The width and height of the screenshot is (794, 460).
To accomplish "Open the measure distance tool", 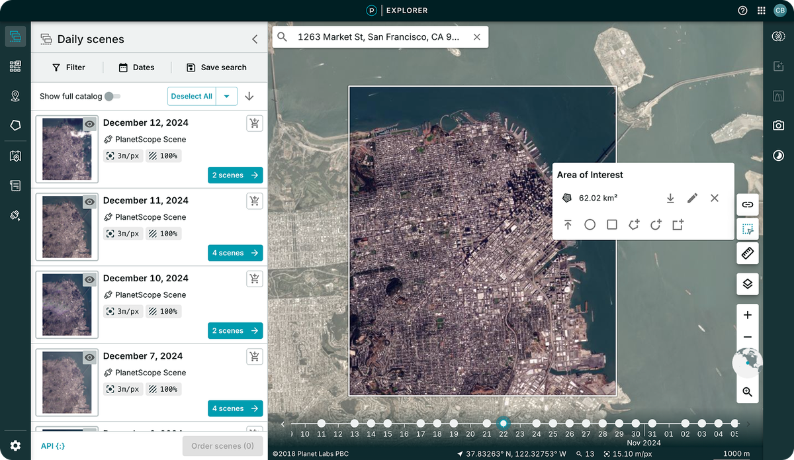I will [747, 253].
